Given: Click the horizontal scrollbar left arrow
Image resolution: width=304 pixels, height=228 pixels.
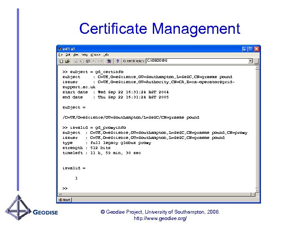Looking at the screenshot, I should (x=60, y=194).
